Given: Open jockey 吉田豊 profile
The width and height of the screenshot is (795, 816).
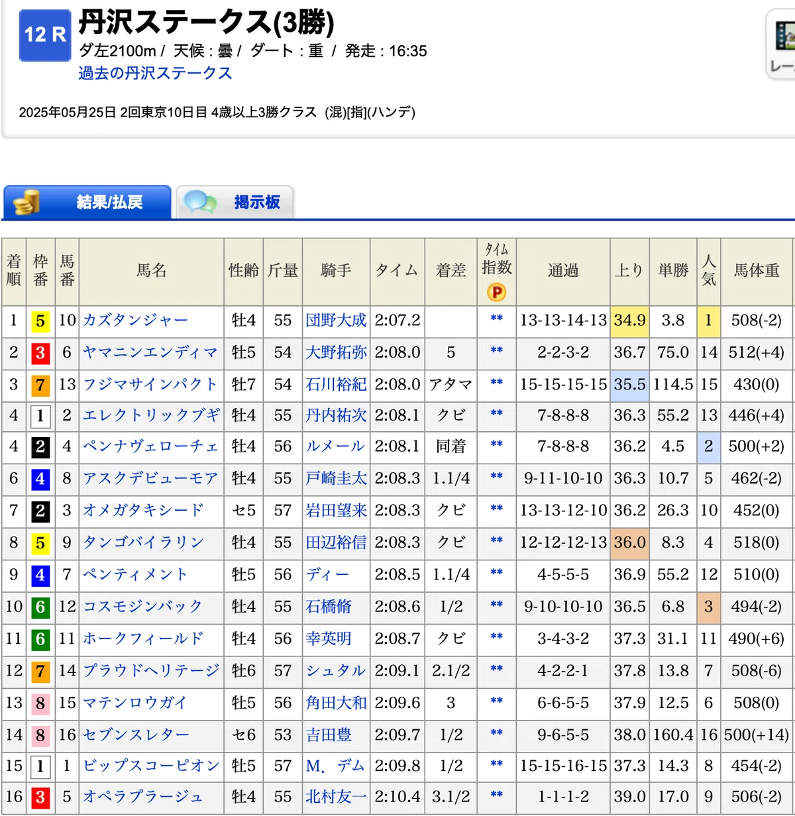Looking at the screenshot, I should pyautogui.click(x=329, y=735).
